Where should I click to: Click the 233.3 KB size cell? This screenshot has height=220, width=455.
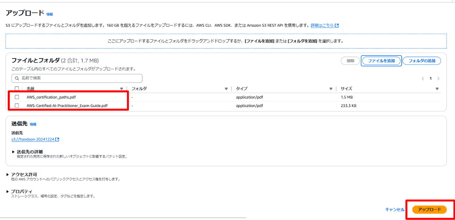349,106
